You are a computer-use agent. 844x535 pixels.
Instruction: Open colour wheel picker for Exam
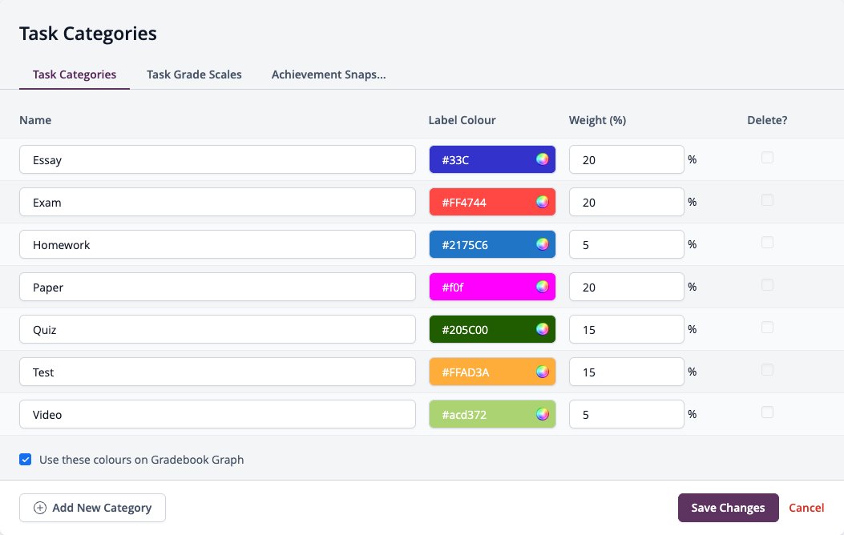point(542,202)
